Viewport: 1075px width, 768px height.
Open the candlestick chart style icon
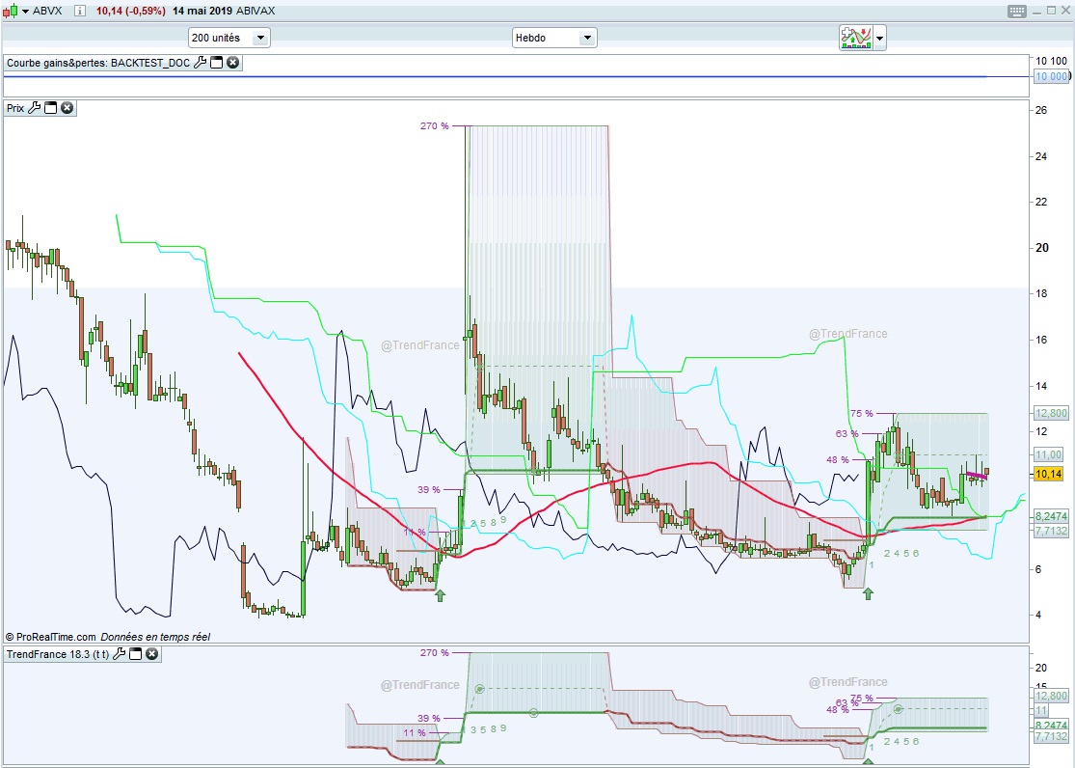tap(10, 11)
